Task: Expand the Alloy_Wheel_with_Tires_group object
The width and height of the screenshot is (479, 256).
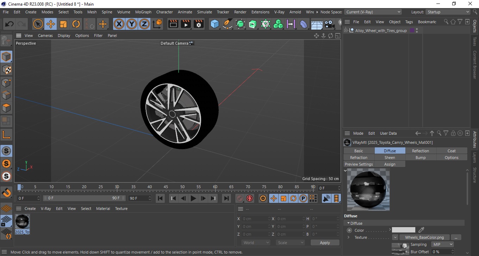Action: pyautogui.click(x=346, y=31)
